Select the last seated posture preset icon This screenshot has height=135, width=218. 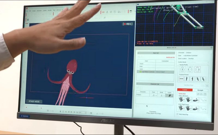click(x=203, y=79)
